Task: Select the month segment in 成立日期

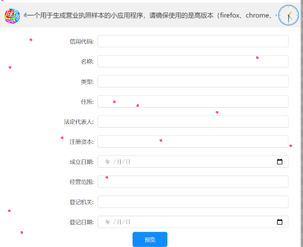Action: 119,162
